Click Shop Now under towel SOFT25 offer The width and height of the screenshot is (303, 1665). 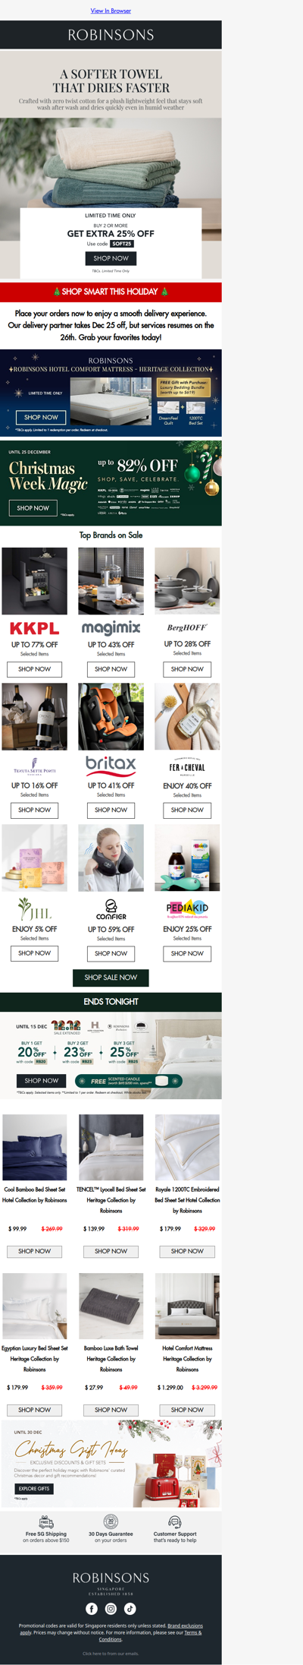(111, 258)
